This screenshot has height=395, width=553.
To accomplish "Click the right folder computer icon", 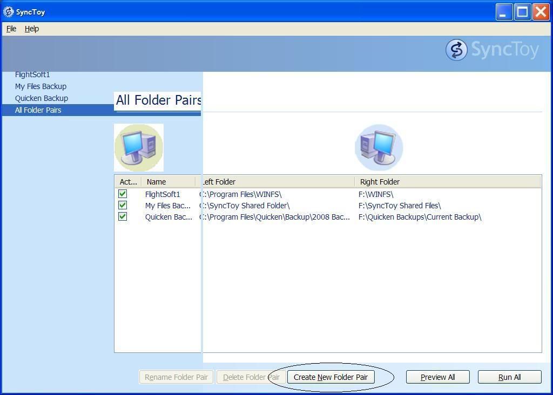I will 379,148.
